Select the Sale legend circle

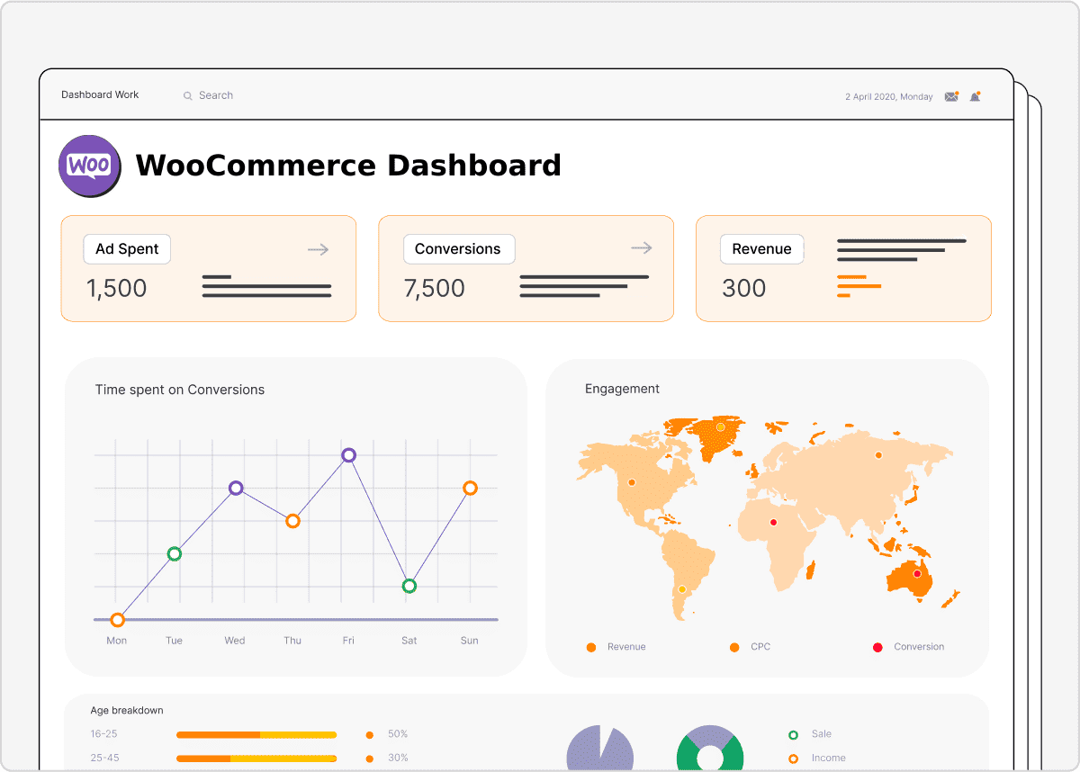(793, 734)
